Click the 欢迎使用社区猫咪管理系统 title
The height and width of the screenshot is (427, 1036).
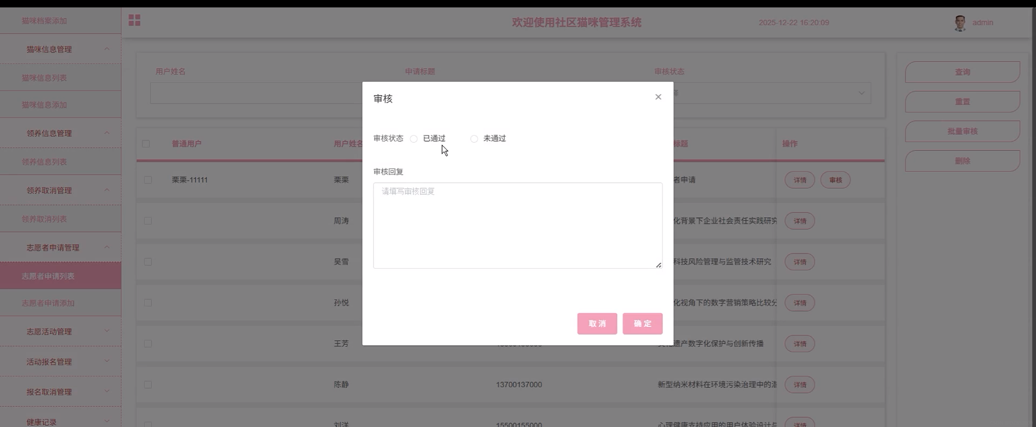(x=576, y=23)
